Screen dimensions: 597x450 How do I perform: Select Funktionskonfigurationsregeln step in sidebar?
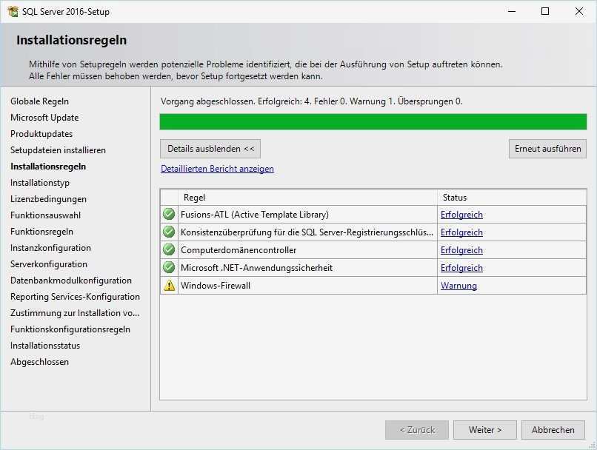tap(70, 329)
